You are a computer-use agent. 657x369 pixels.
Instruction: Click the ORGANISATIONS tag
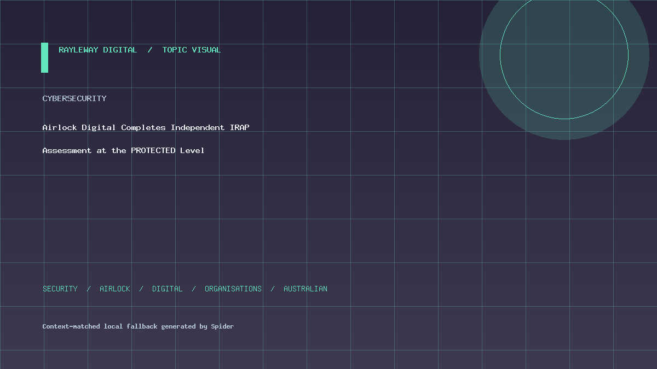point(233,289)
